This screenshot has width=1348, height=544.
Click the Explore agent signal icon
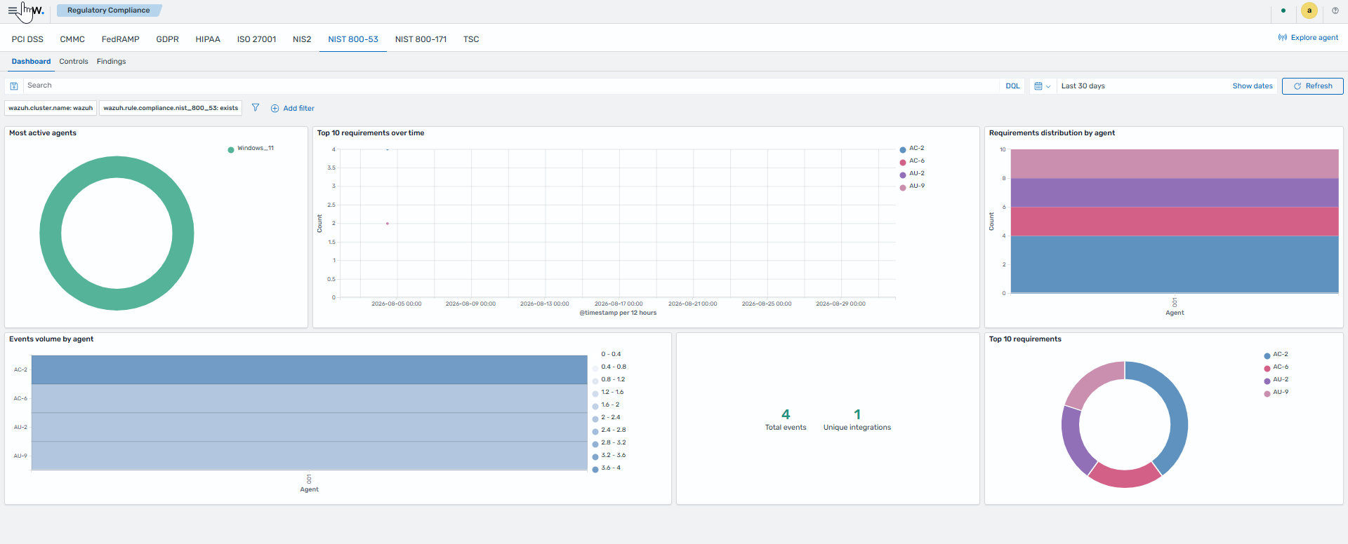pyautogui.click(x=1283, y=38)
